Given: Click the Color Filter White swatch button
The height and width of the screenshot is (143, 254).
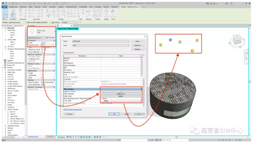Looking at the screenshot, I should coord(121,101).
